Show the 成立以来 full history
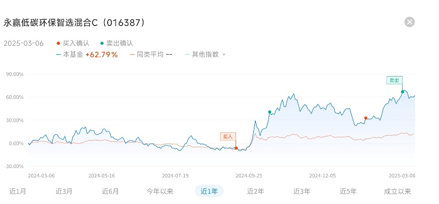This screenshot has height=204, width=439. tap(397, 192)
